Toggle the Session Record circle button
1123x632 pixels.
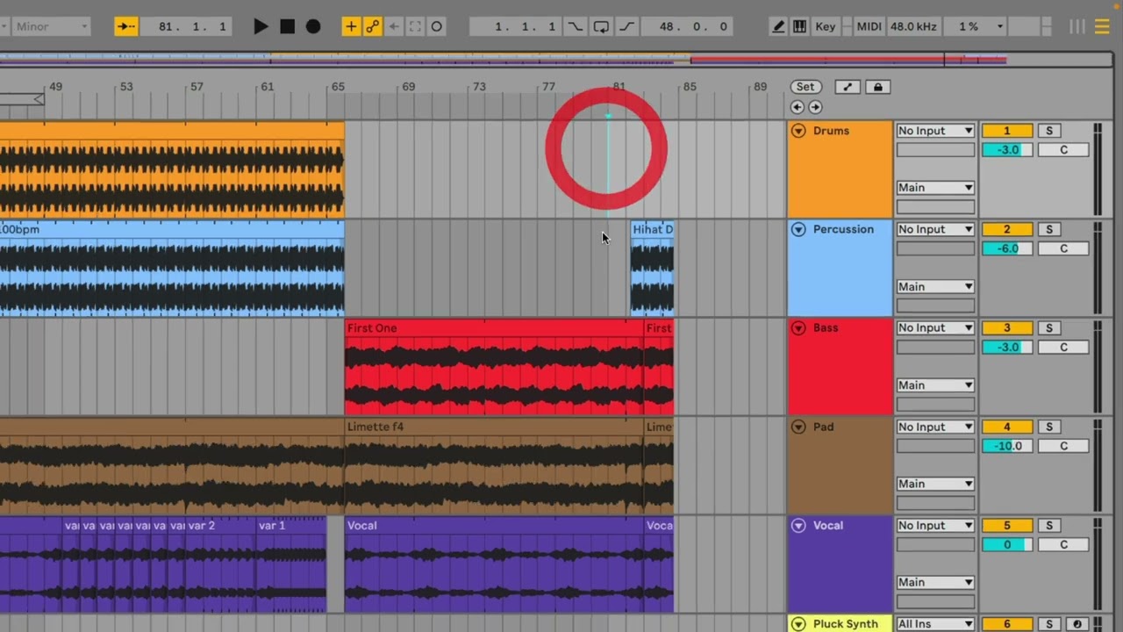pos(437,26)
